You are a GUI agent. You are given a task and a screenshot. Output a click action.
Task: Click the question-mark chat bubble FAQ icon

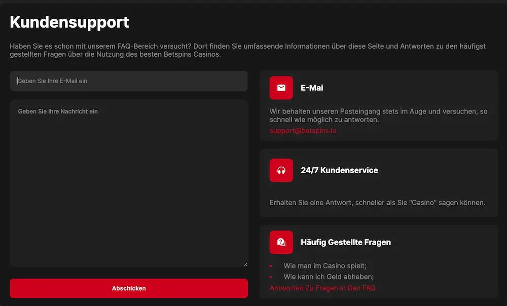coord(281,242)
